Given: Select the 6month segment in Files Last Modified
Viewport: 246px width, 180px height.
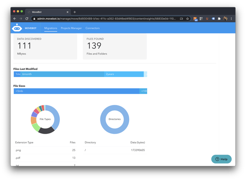Looking at the screenshot, I should coord(61,74).
